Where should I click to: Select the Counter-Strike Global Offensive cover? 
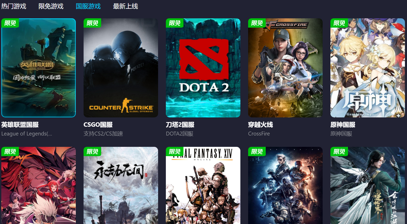click(121, 68)
